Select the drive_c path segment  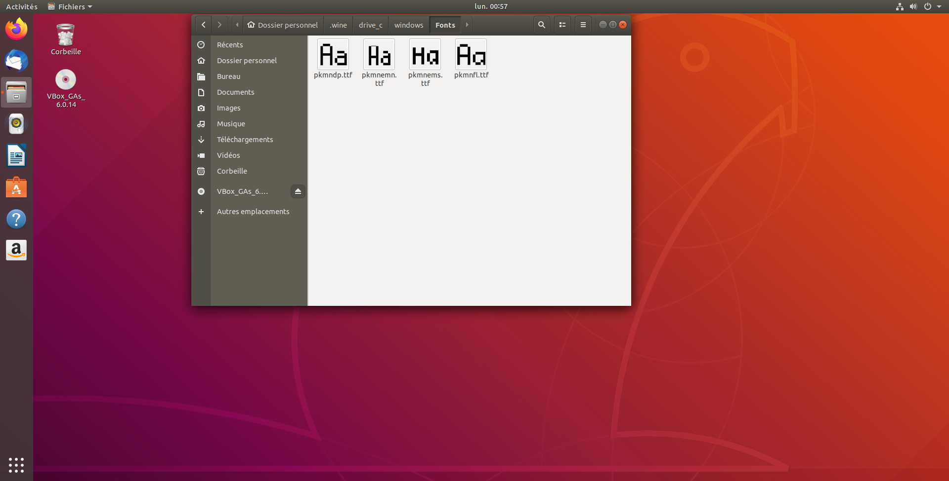pyautogui.click(x=370, y=25)
